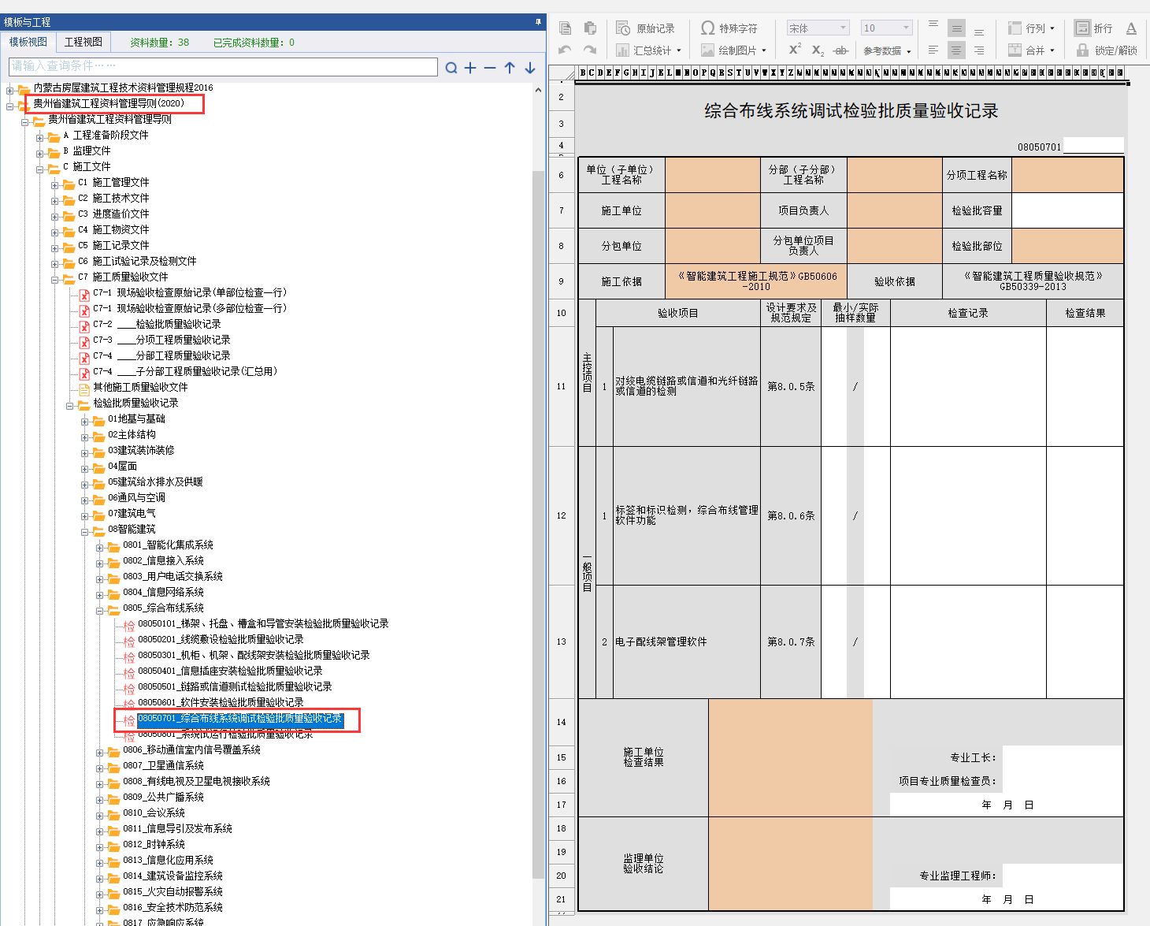Screen dimensions: 1150x926
Task: Select 01地基与基础 folder
Action: 136,418
